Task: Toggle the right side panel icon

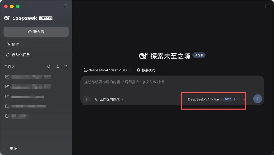Action: pos(267,6)
